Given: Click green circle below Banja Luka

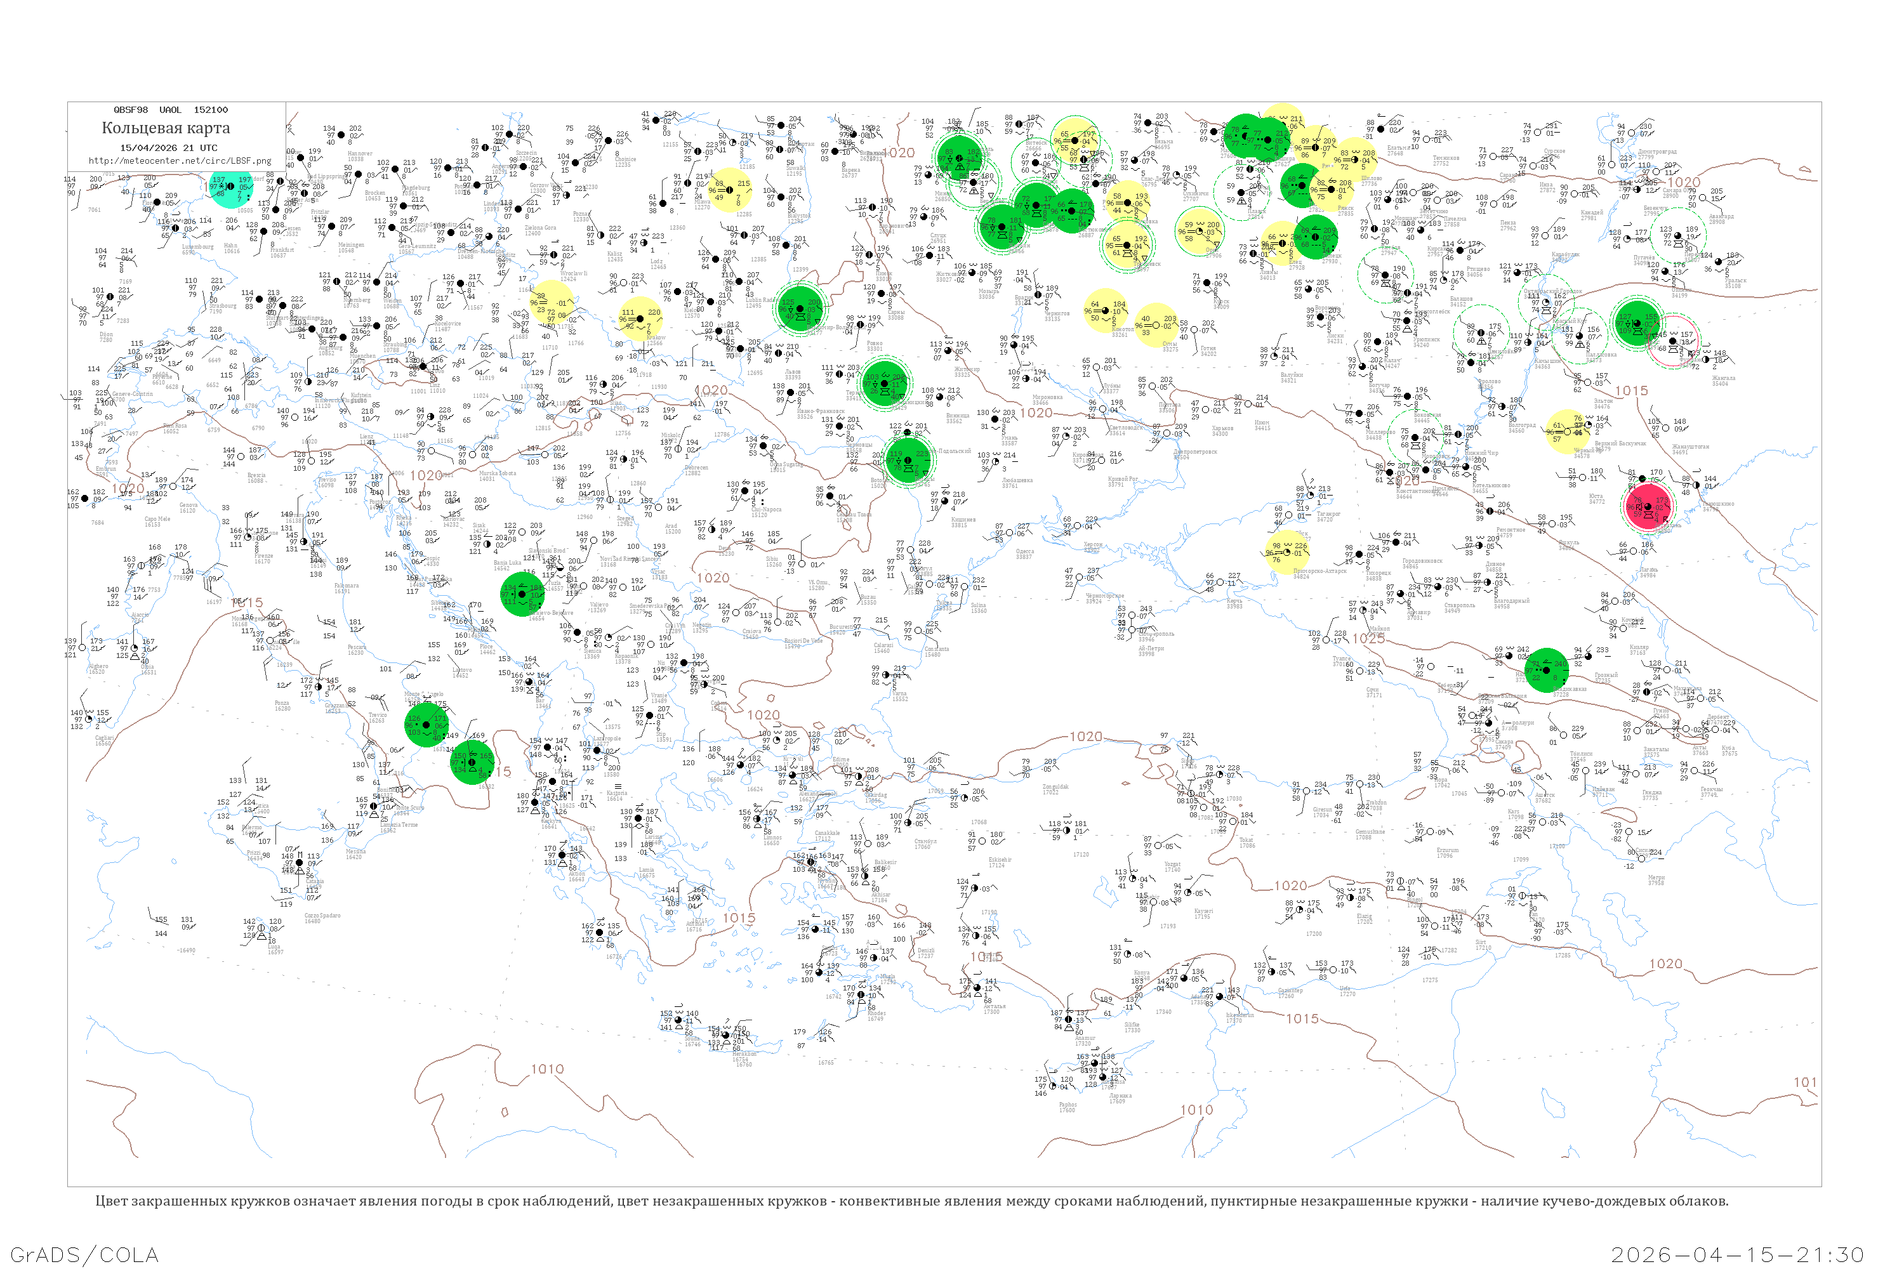Looking at the screenshot, I should (522, 594).
